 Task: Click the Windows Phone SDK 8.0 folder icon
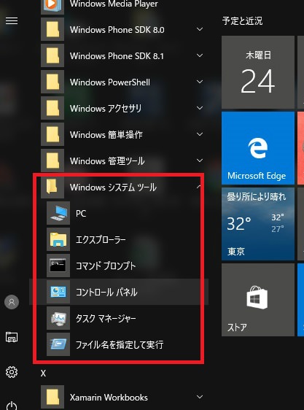click(x=52, y=30)
